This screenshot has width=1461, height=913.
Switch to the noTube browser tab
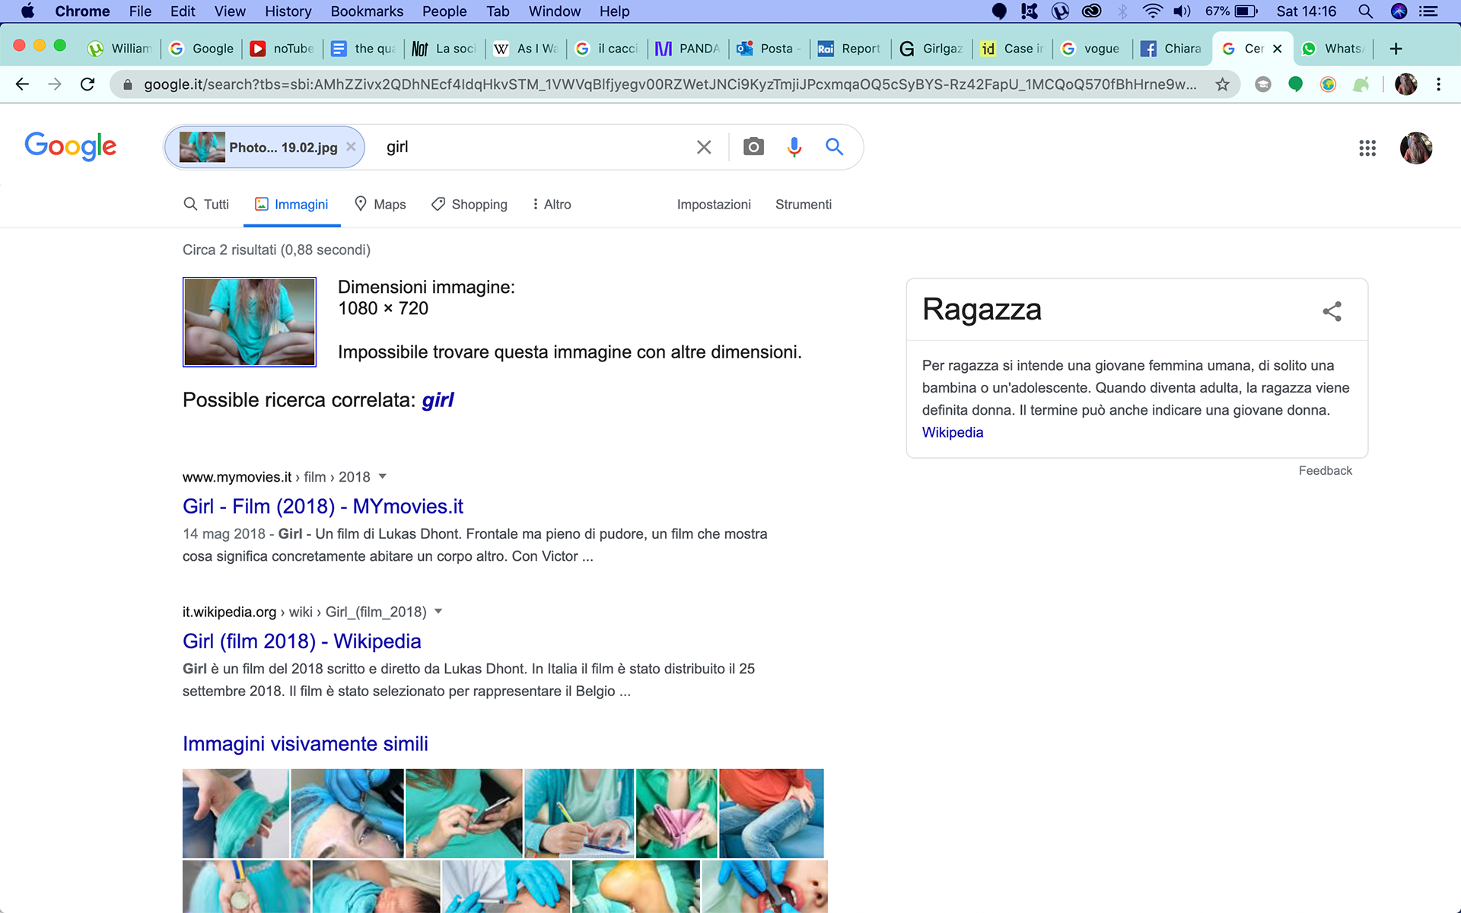(x=283, y=49)
